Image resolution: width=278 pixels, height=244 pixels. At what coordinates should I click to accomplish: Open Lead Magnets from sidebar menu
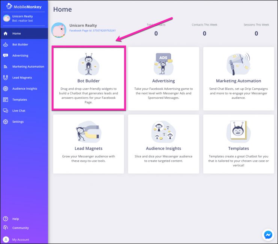point(24,78)
